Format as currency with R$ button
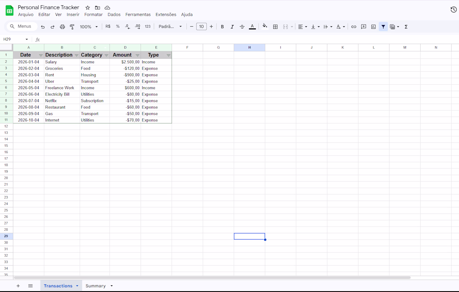459x292 pixels. point(108,26)
